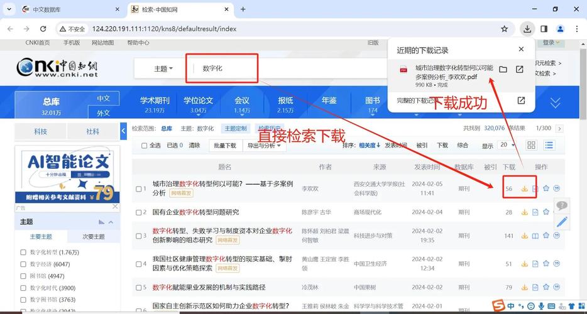Open the topic chart visualization icon
The height and width of the screenshot is (314, 587).
(101, 222)
